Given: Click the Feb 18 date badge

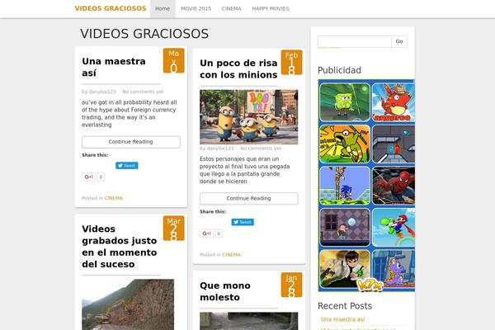Looking at the screenshot, I should [291, 62].
